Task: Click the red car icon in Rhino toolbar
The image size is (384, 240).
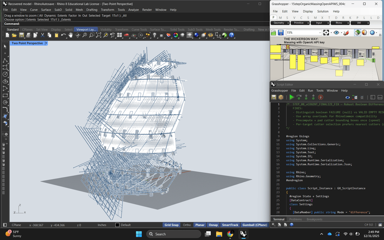Action: point(126,35)
